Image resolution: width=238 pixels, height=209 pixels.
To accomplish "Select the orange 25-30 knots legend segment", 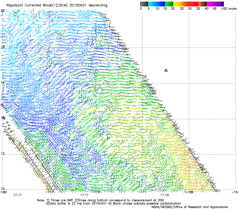I will tap(186, 4).
